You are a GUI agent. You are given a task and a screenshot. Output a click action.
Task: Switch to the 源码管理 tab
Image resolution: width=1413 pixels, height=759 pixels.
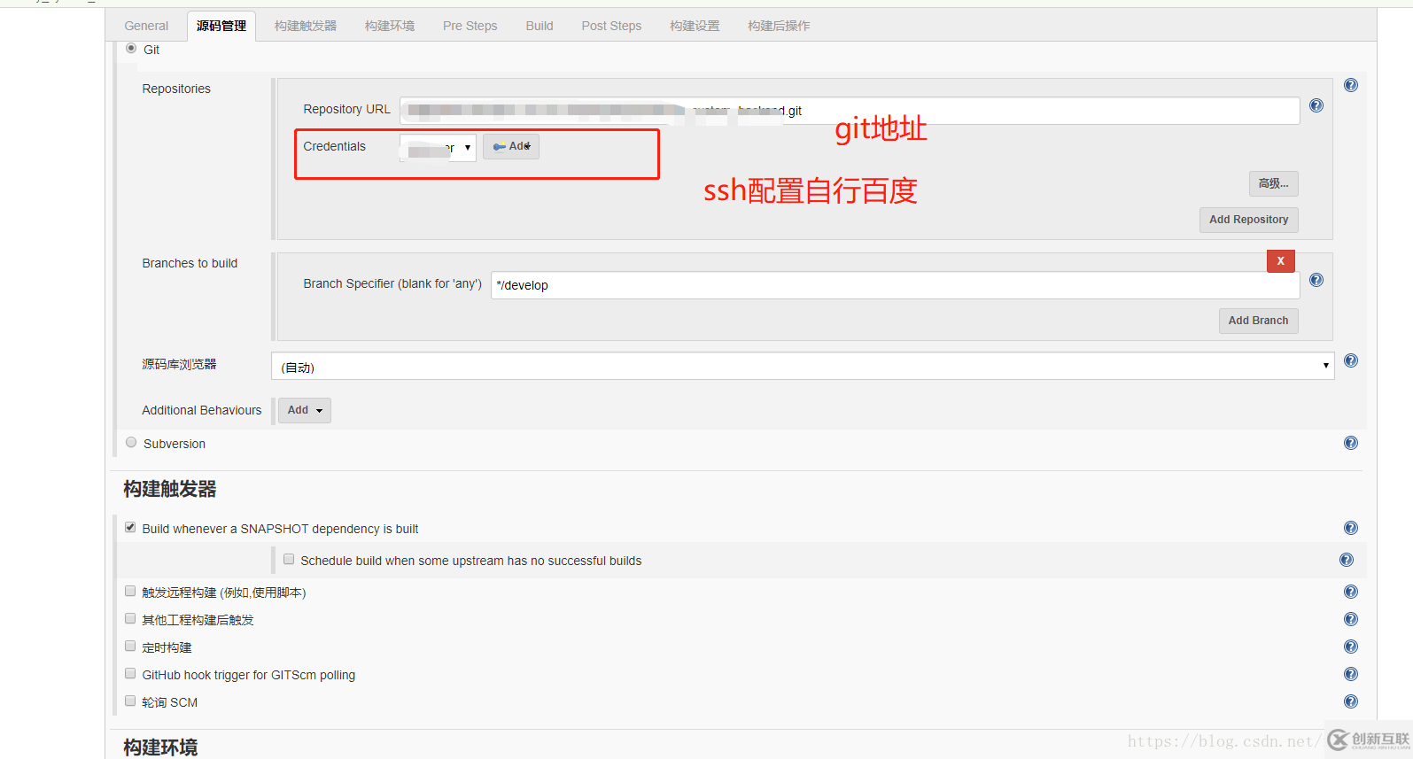pos(221,27)
